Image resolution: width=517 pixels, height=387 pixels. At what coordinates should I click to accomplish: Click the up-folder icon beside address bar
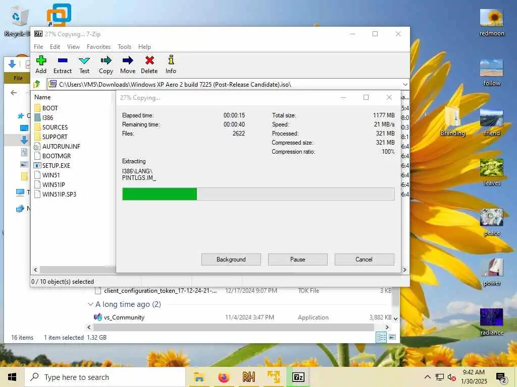click(37, 85)
